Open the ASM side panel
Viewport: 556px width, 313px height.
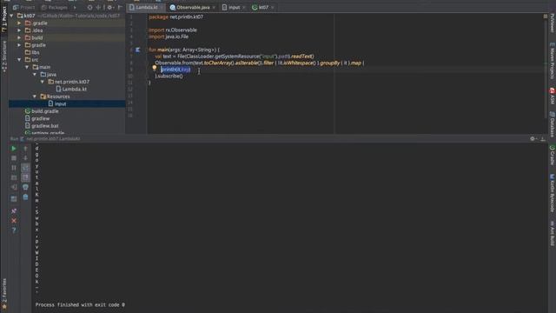coord(553,96)
